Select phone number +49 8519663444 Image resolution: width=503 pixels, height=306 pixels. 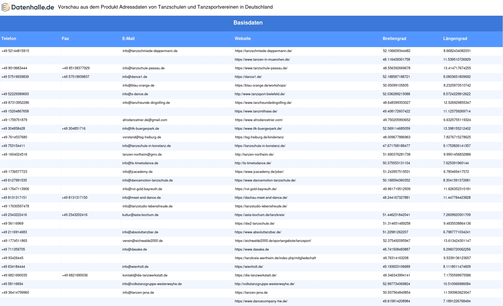pos(14,68)
